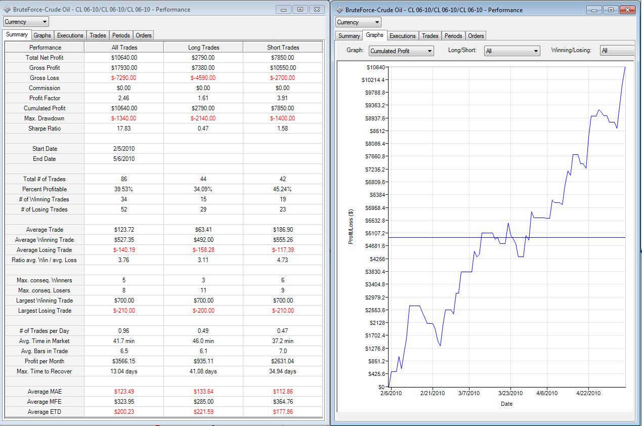Click the Max. Time to Recover 13.04 days
The width and height of the screenshot is (642, 426).
124,371
